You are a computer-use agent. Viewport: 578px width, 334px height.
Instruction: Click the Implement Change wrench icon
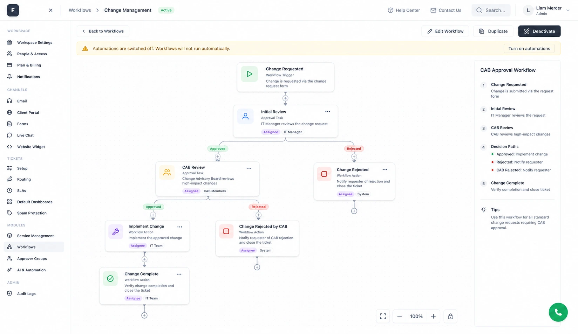point(116,231)
